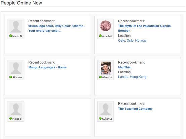
Task: Open the 9rules logo color bookmark link
Action: point(57,28)
